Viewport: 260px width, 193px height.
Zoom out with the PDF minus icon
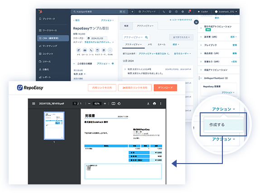coord(89,104)
